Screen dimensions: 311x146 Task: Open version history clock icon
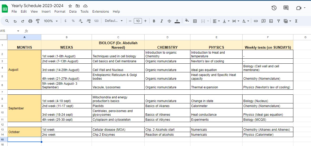click(274, 8)
